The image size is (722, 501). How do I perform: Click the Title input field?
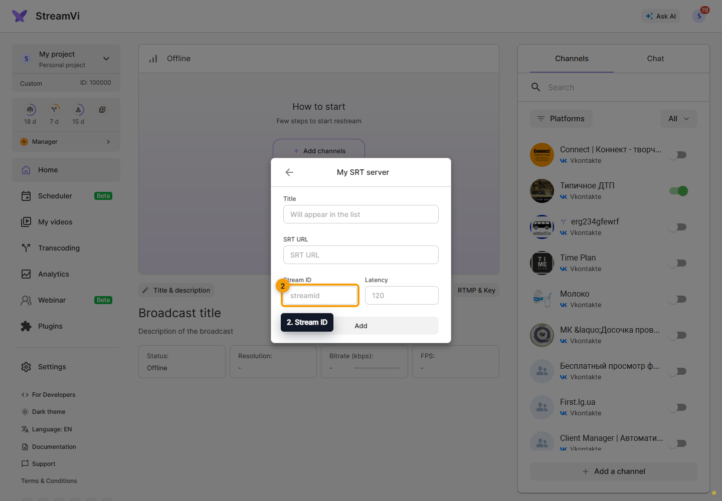(361, 214)
